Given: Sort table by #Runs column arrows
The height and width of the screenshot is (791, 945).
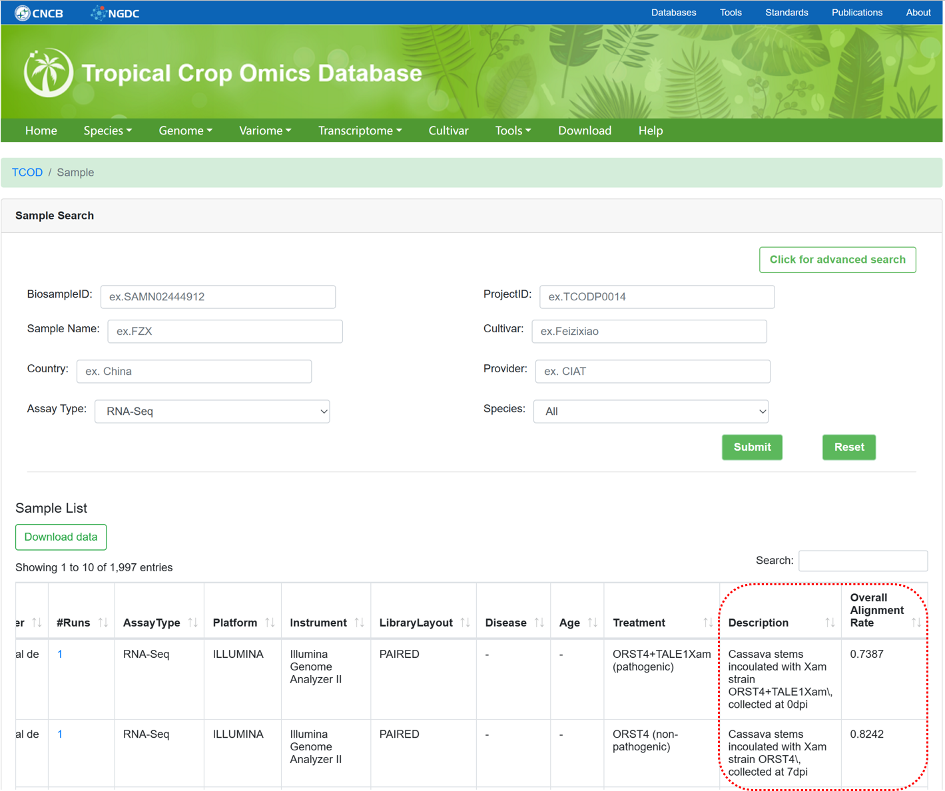Looking at the screenshot, I should [x=103, y=623].
